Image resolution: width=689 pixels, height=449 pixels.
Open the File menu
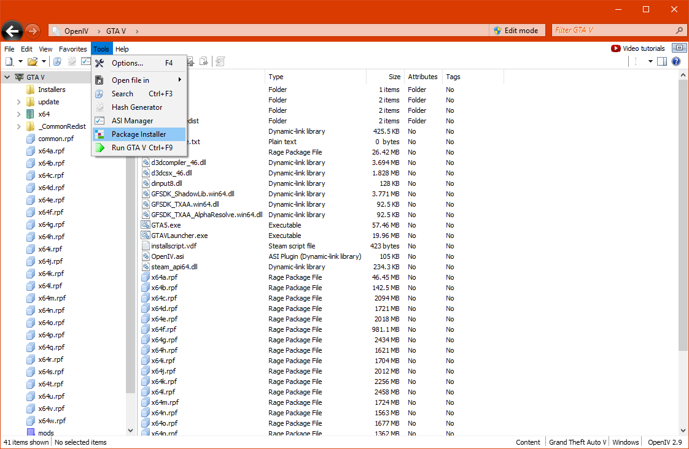click(x=9, y=49)
